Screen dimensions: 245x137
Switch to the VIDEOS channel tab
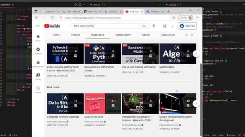pos(75,35)
